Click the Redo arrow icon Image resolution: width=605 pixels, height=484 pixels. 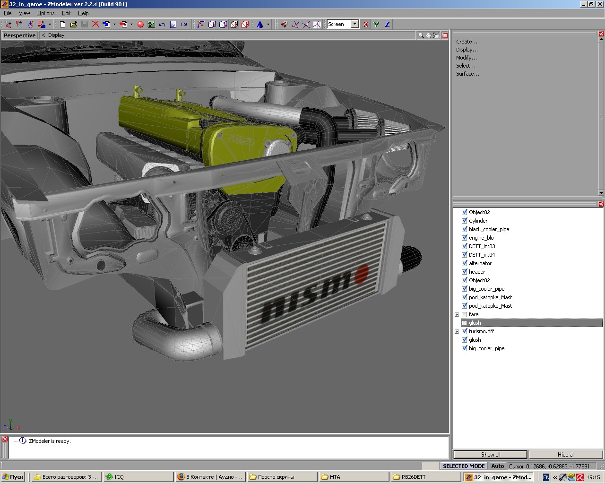pos(184,24)
